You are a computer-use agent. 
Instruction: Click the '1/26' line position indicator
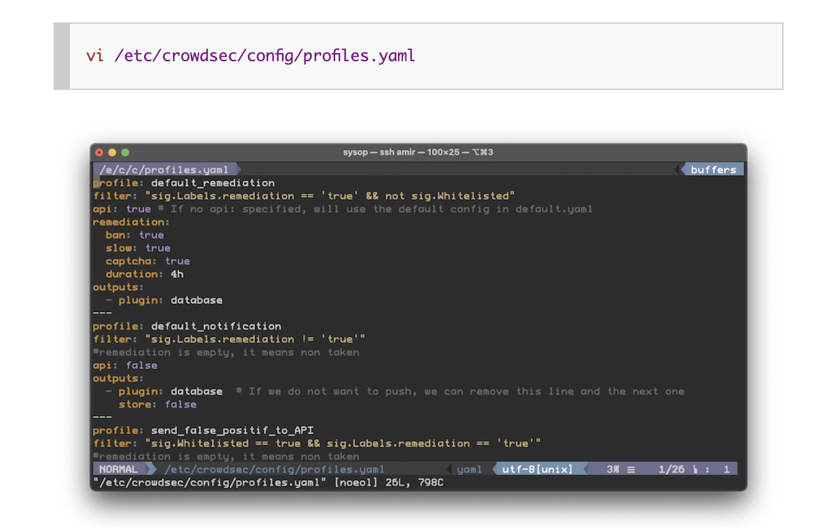click(671, 469)
